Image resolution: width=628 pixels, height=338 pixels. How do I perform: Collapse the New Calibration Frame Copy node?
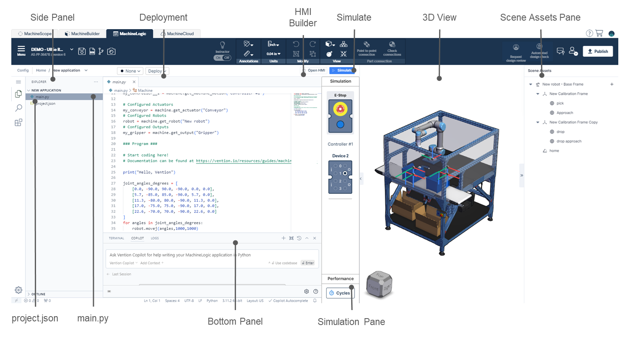tap(538, 122)
